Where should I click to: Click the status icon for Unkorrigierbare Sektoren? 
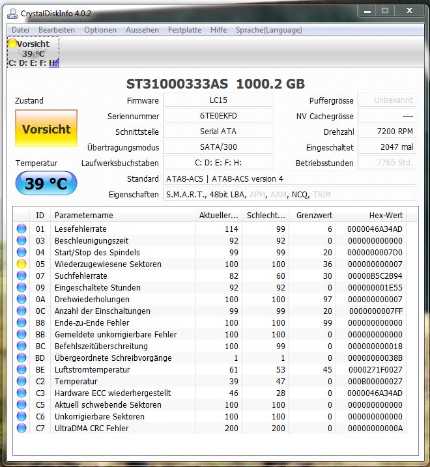(21, 416)
